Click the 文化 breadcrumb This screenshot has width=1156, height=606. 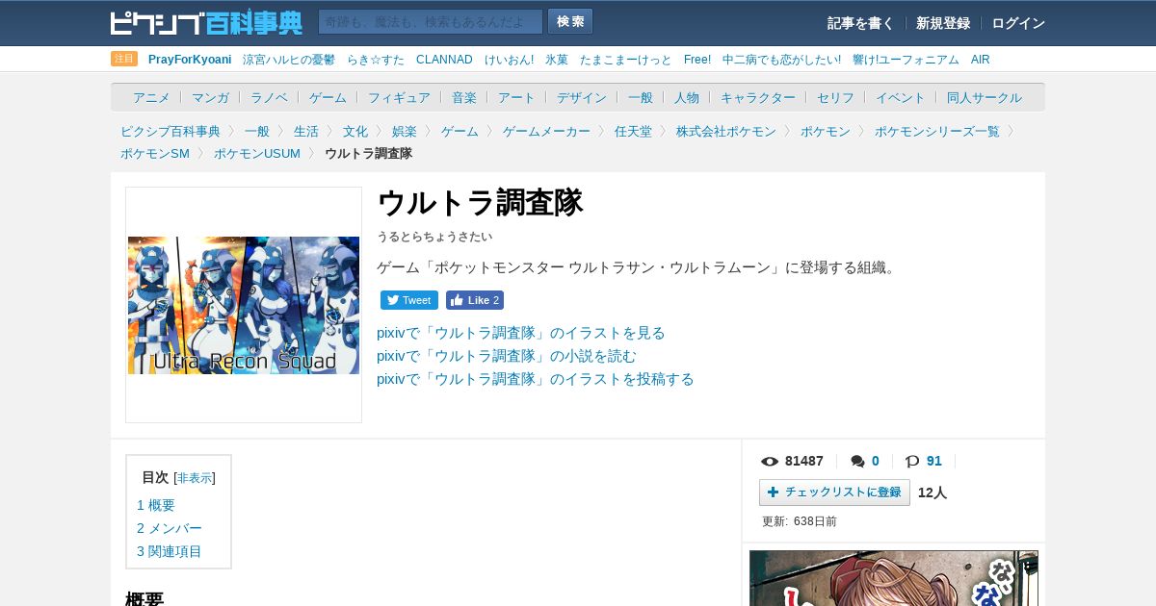(355, 132)
